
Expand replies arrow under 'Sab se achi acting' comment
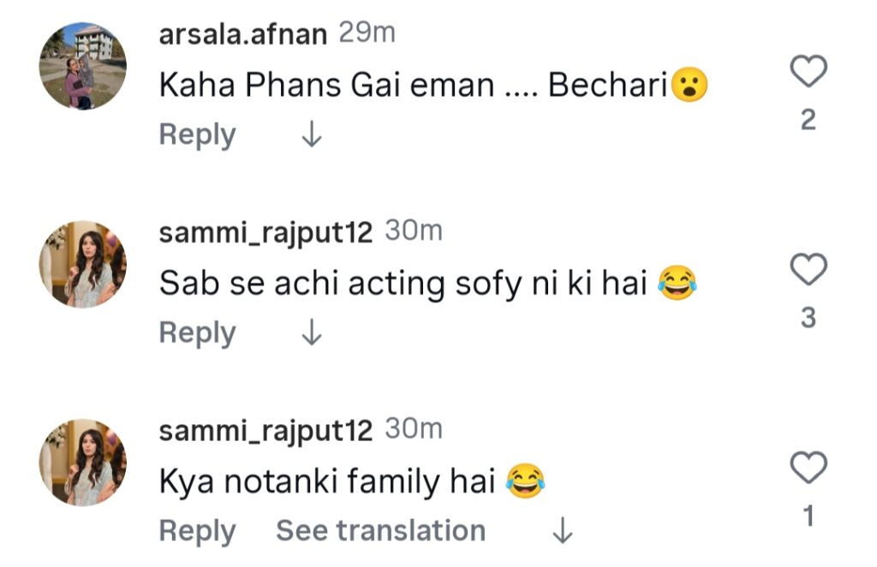[312, 333]
